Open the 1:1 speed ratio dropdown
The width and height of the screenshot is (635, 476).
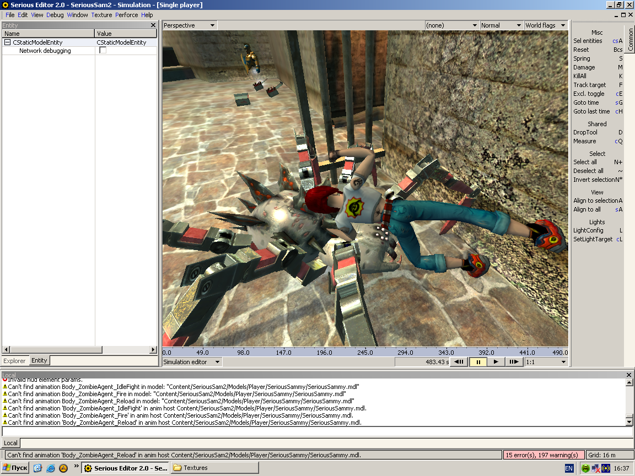coord(546,362)
